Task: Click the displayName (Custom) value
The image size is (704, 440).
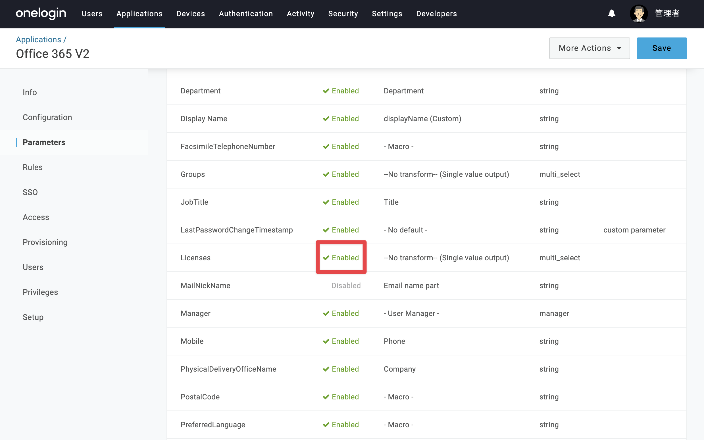Action: pyautogui.click(x=422, y=119)
